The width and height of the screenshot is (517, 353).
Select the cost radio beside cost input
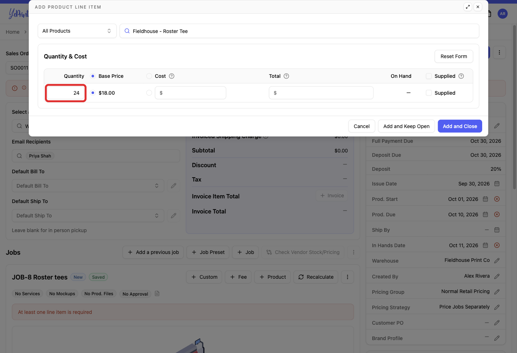[x=149, y=93]
